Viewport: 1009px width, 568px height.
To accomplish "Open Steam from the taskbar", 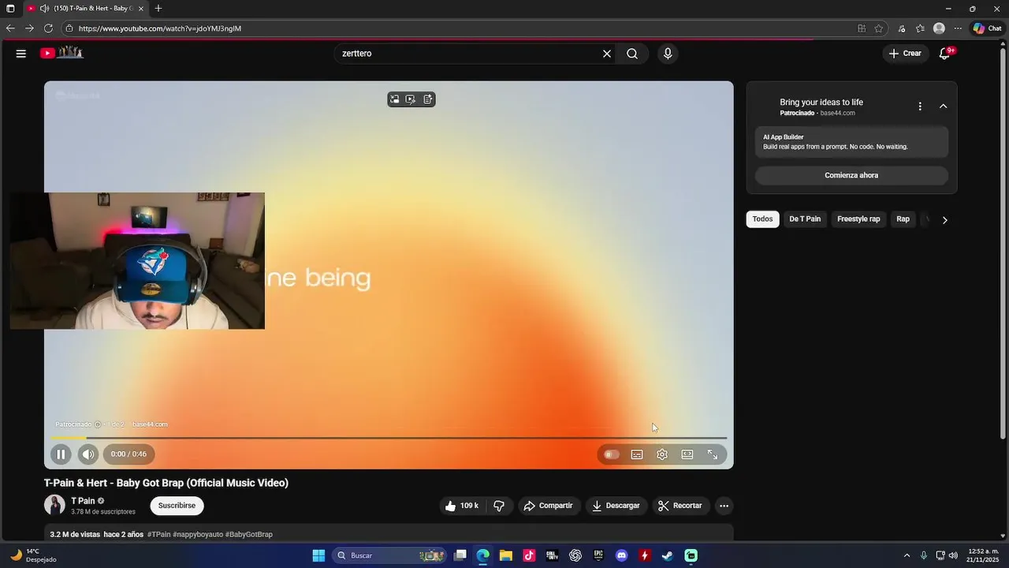I will (x=668, y=555).
